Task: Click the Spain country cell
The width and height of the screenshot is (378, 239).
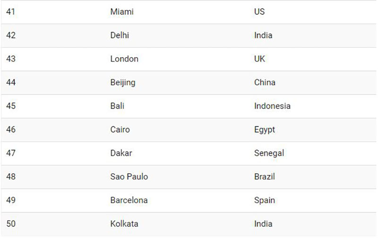Action: (264, 200)
